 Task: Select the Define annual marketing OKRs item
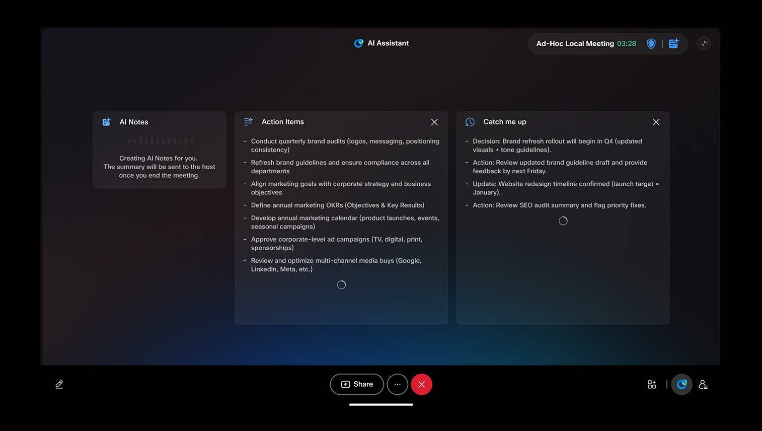point(337,205)
